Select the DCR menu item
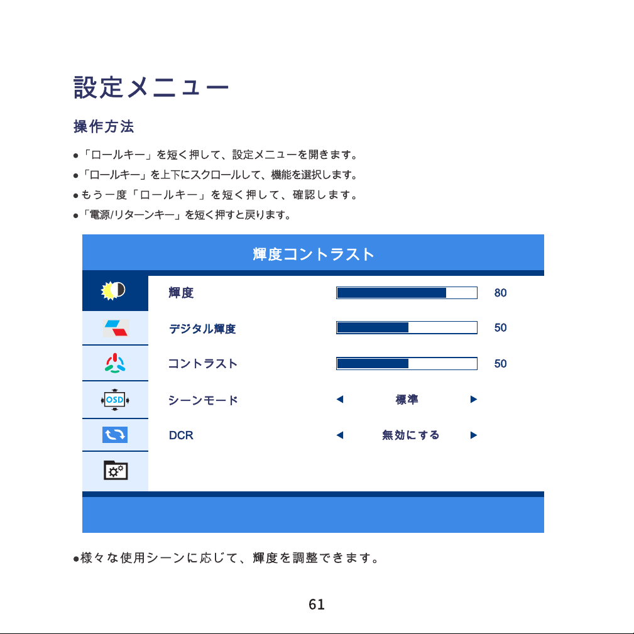The image size is (634, 634). 181,435
